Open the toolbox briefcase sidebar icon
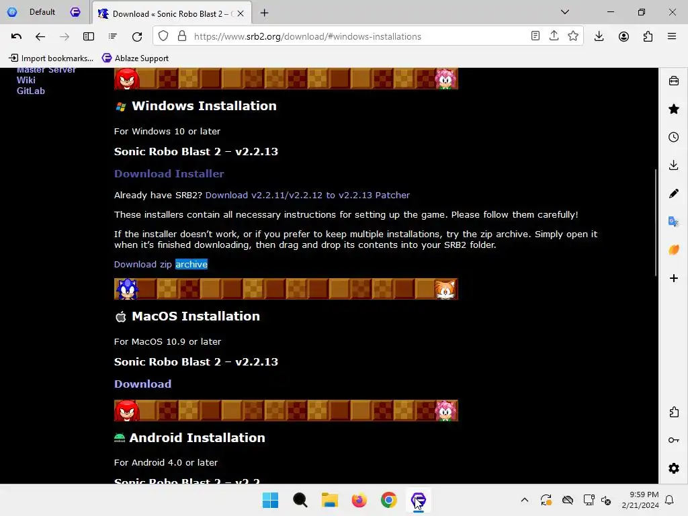The height and width of the screenshot is (516, 688). pyautogui.click(x=673, y=81)
